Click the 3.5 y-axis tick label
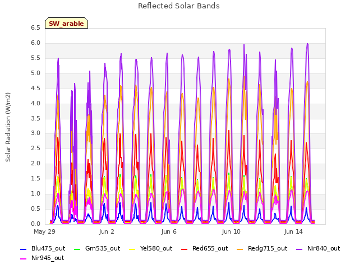The height and width of the screenshot is (269, 359). (35, 118)
